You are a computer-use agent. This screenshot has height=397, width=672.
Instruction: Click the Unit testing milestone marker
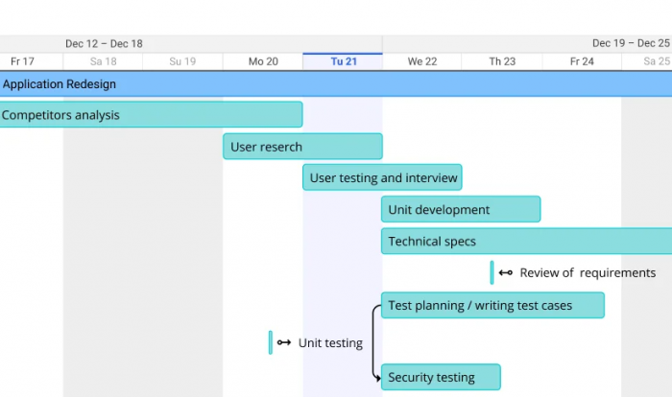click(x=271, y=342)
